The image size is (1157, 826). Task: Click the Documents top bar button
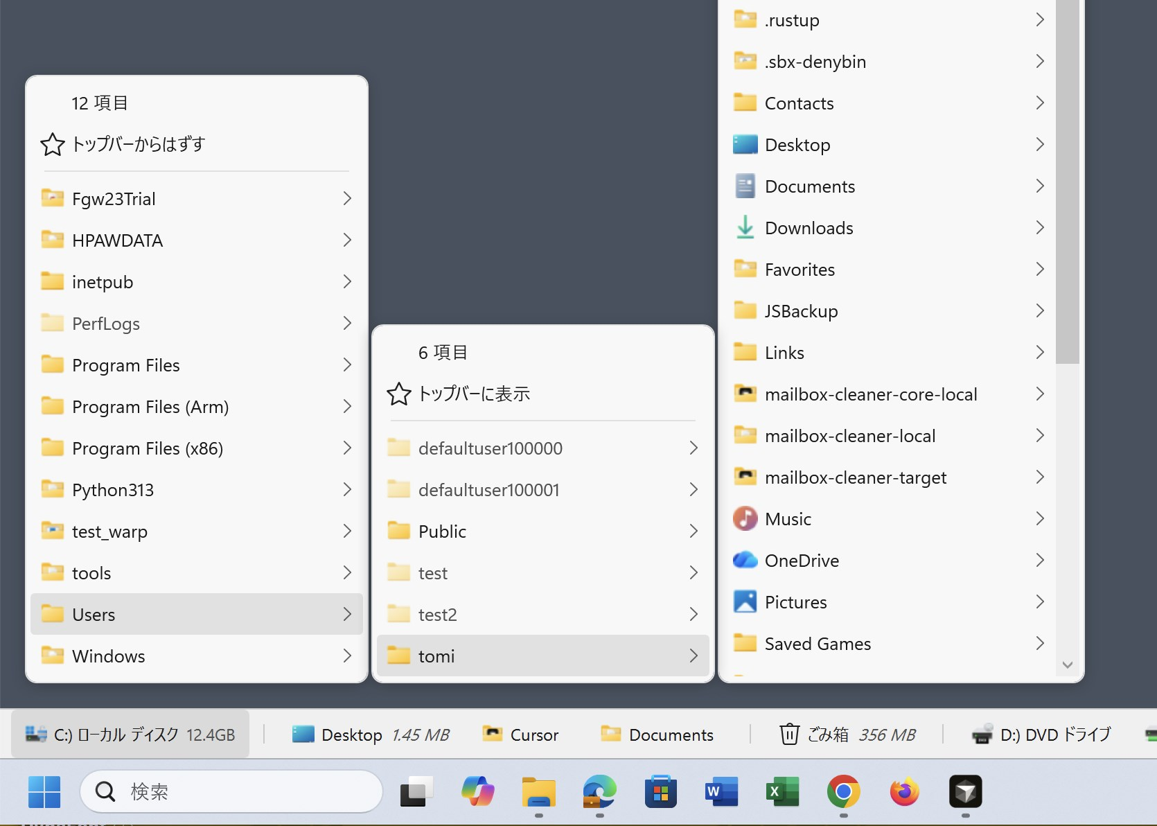pos(657,734)
